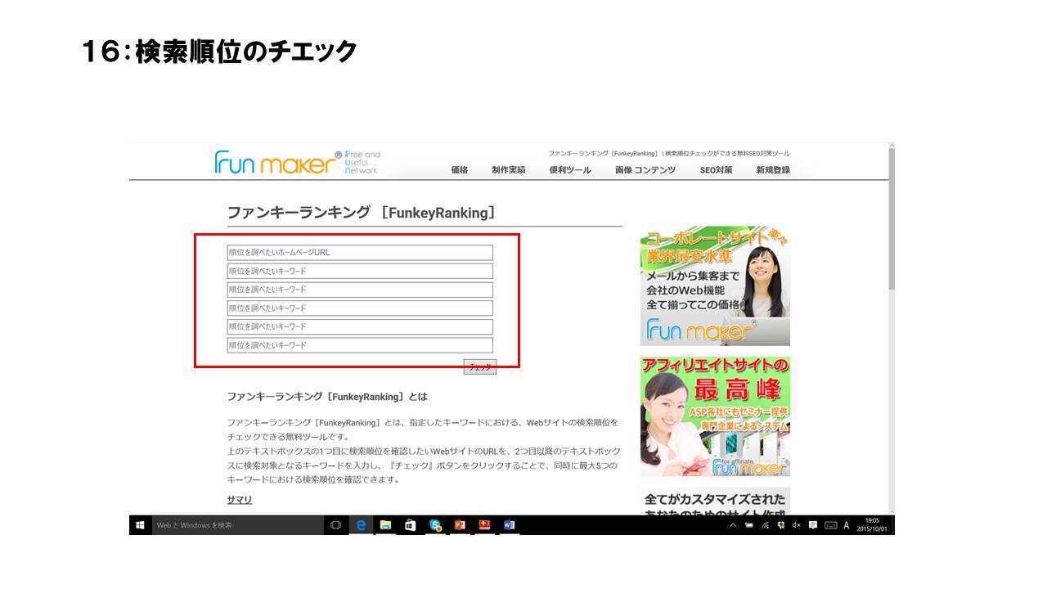This screenshot has width=1047, height=589.
Task: Click the first keyword input field
Action: coord(360,271)
